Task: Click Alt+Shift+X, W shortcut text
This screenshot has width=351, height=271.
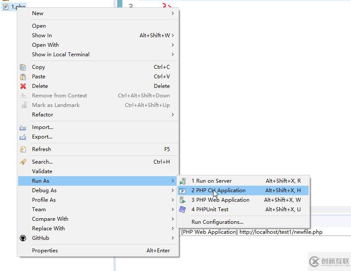Action: coord(283,200)
